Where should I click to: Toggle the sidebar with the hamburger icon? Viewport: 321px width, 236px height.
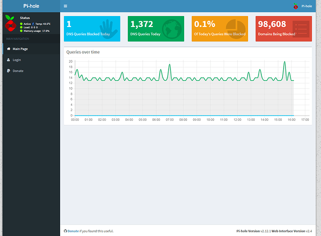coord(65,6)
